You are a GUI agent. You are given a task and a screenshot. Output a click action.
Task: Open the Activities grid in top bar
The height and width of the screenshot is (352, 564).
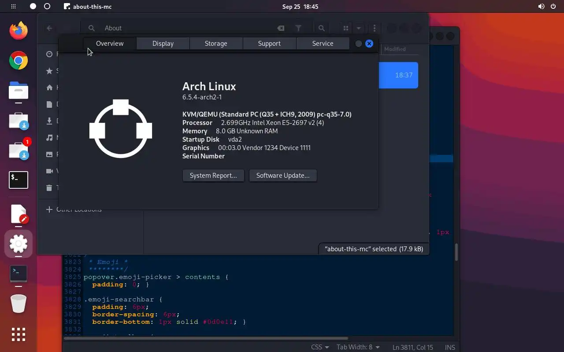tap(13, 7)
